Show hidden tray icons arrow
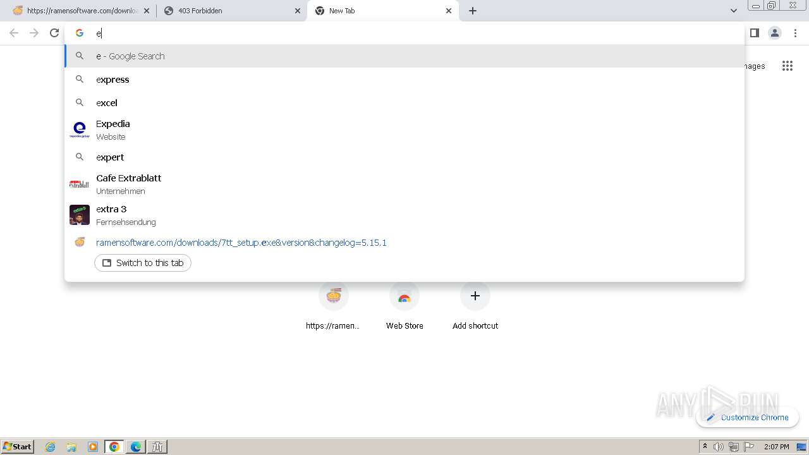This screenshot has width=809, height=455. 705,447
